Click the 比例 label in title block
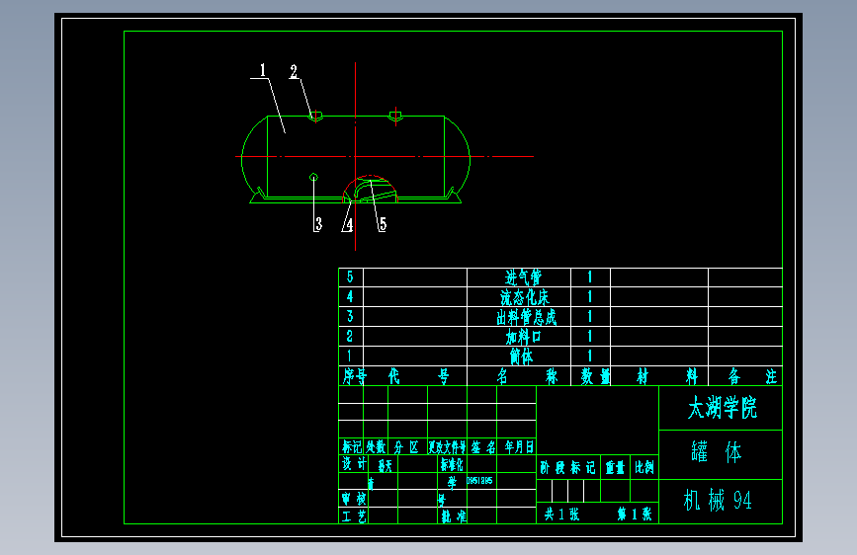Image resolution: width=857 pixels, height=555 pixels. 644,467
